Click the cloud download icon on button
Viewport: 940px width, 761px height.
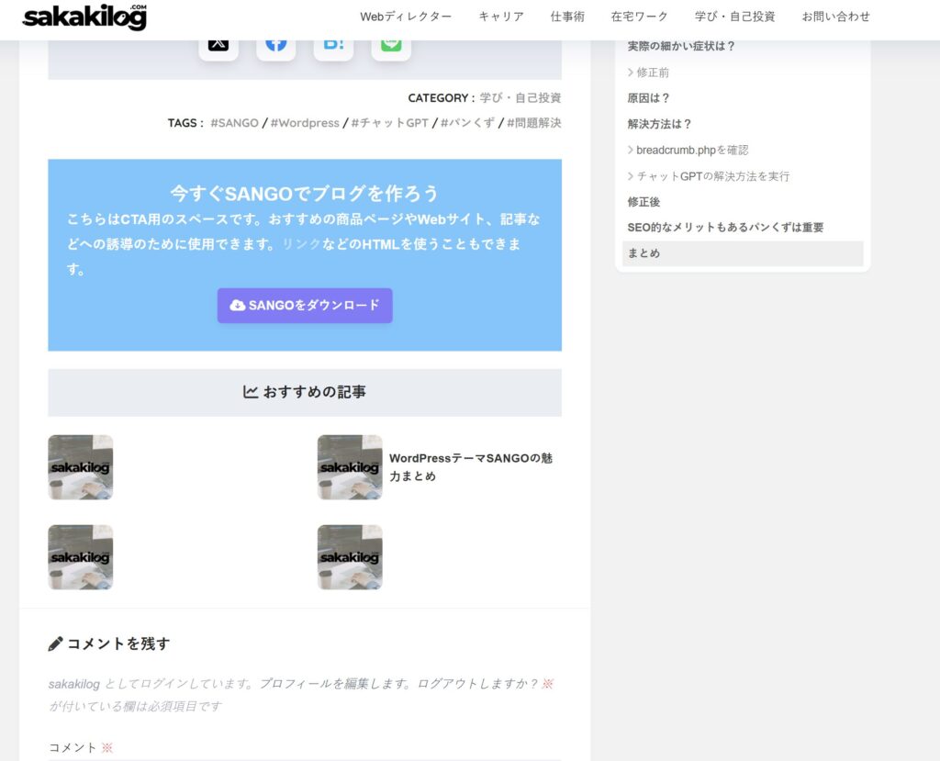tap(238, 306)
